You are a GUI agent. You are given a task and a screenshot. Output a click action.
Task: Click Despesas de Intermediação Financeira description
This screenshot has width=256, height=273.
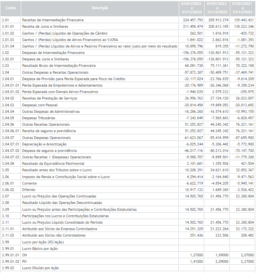(x=53, y=52)
